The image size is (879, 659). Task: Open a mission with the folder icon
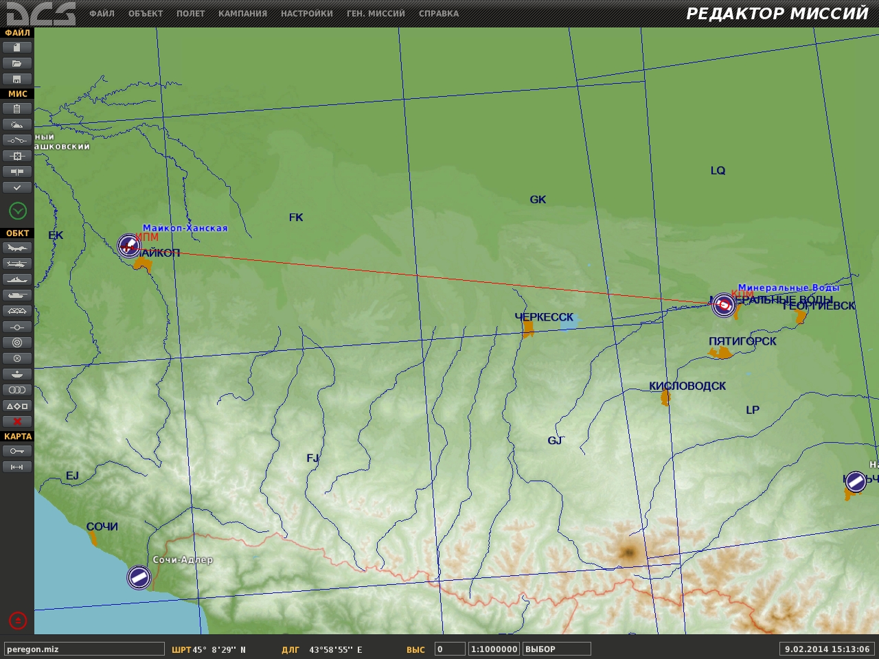click(x=17, y=63)
